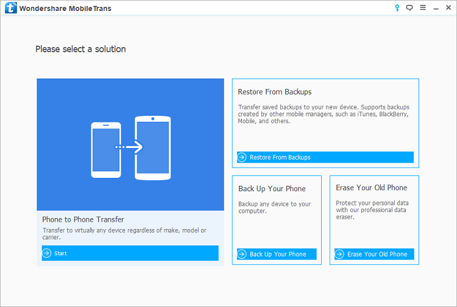Screen dimensions: 457x307
Task: Click the MobileTrans logo icon in title bar
Action: tap(11, 8)
